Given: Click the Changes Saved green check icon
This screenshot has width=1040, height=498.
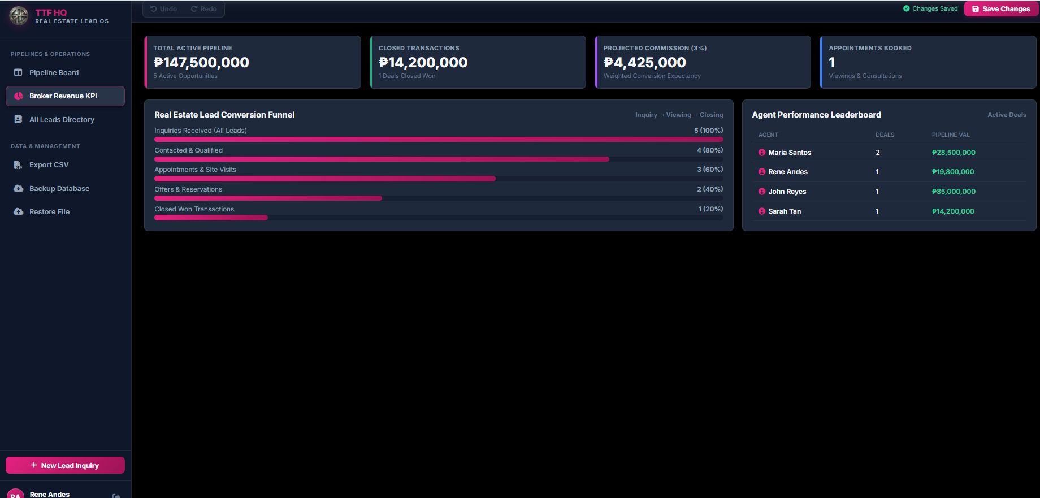Looking at the screenshot, I should [x=907, y=8].
